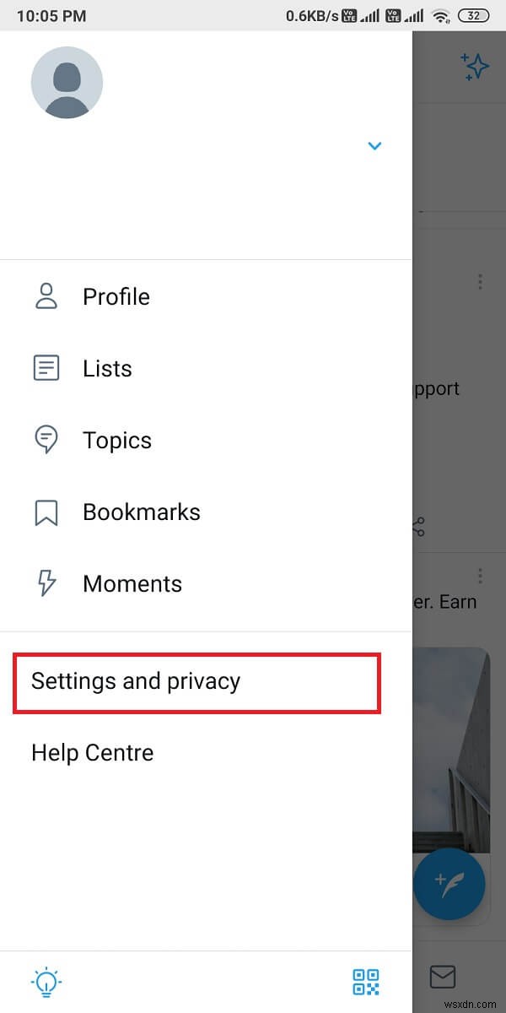Open Settings and privacy
This screenshot has width=506, height=1013.
click(135, 681)
